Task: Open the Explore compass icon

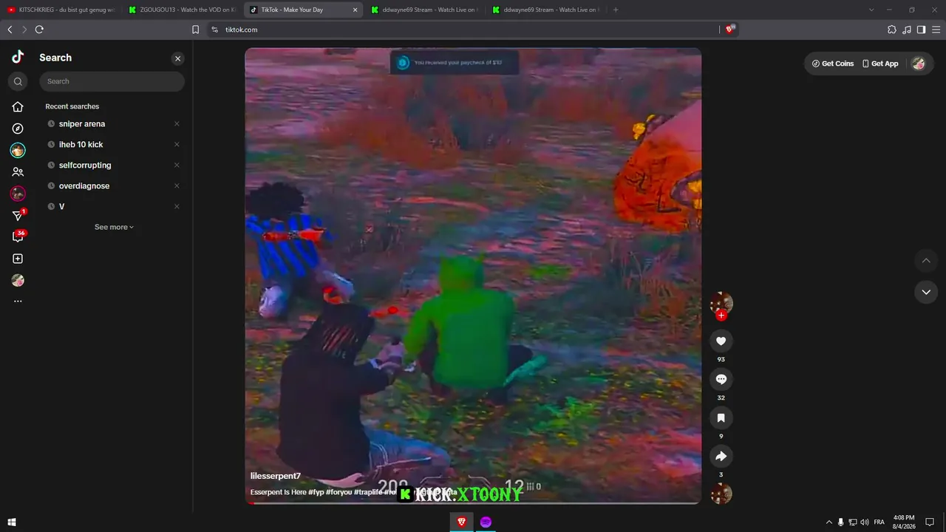Action: tap(18, 129)
